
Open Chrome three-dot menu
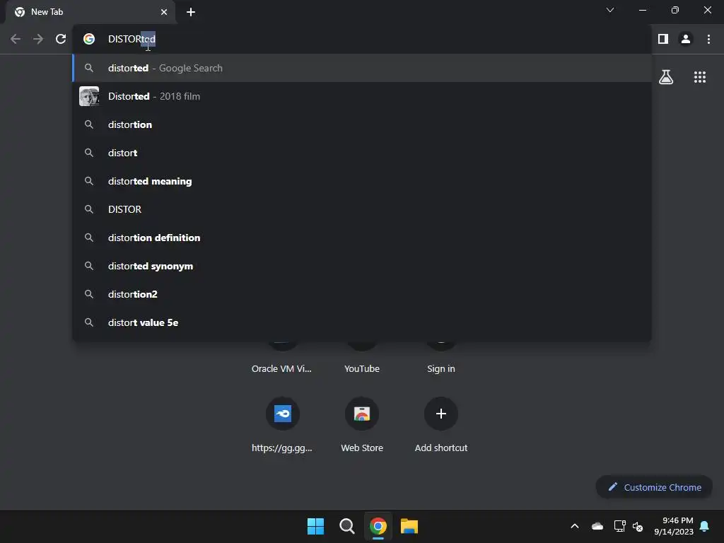[x=708, y=39]
